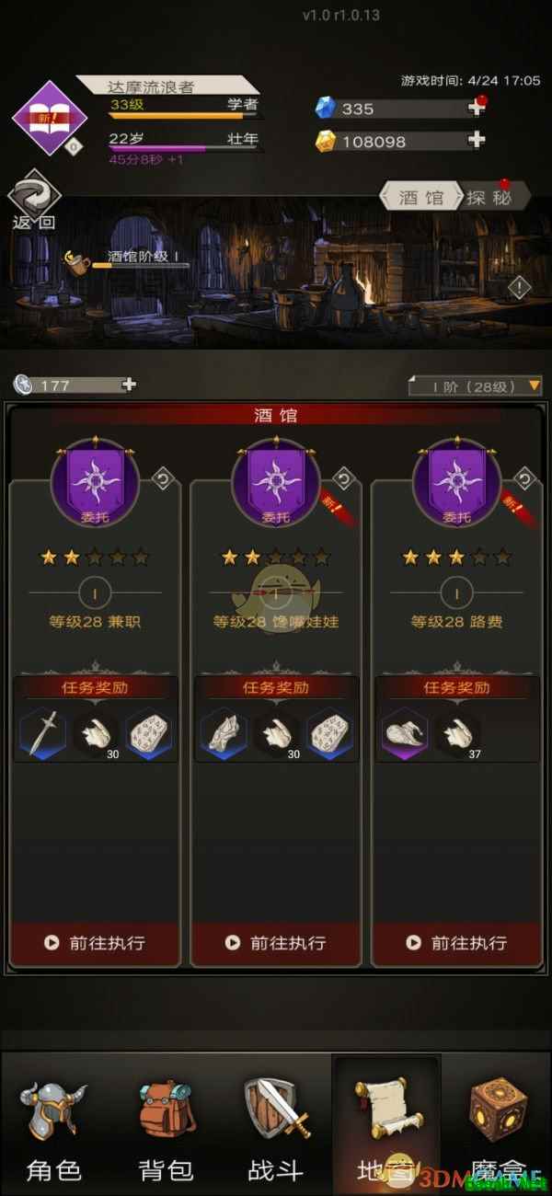The image size is (552, 1196).
Task: Add silver tokens next to 177
Action: click(x=129, y=385)
